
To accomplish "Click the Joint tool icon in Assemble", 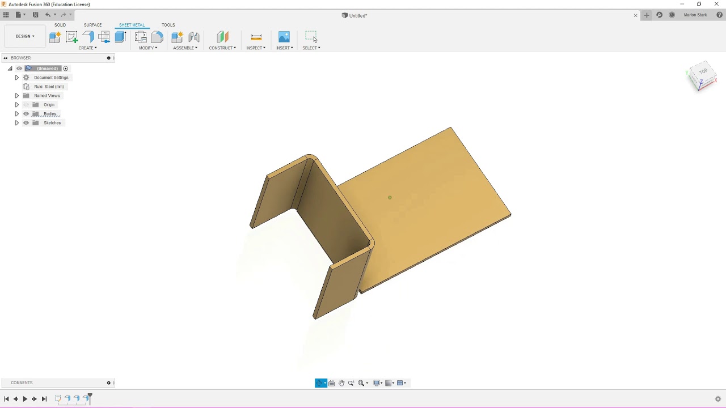I will click(x=194, y=37).
